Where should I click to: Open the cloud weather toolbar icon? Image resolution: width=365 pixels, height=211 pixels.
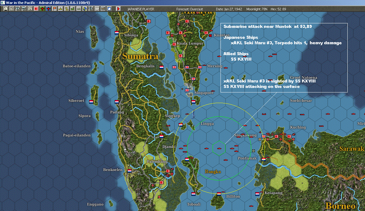109,9
